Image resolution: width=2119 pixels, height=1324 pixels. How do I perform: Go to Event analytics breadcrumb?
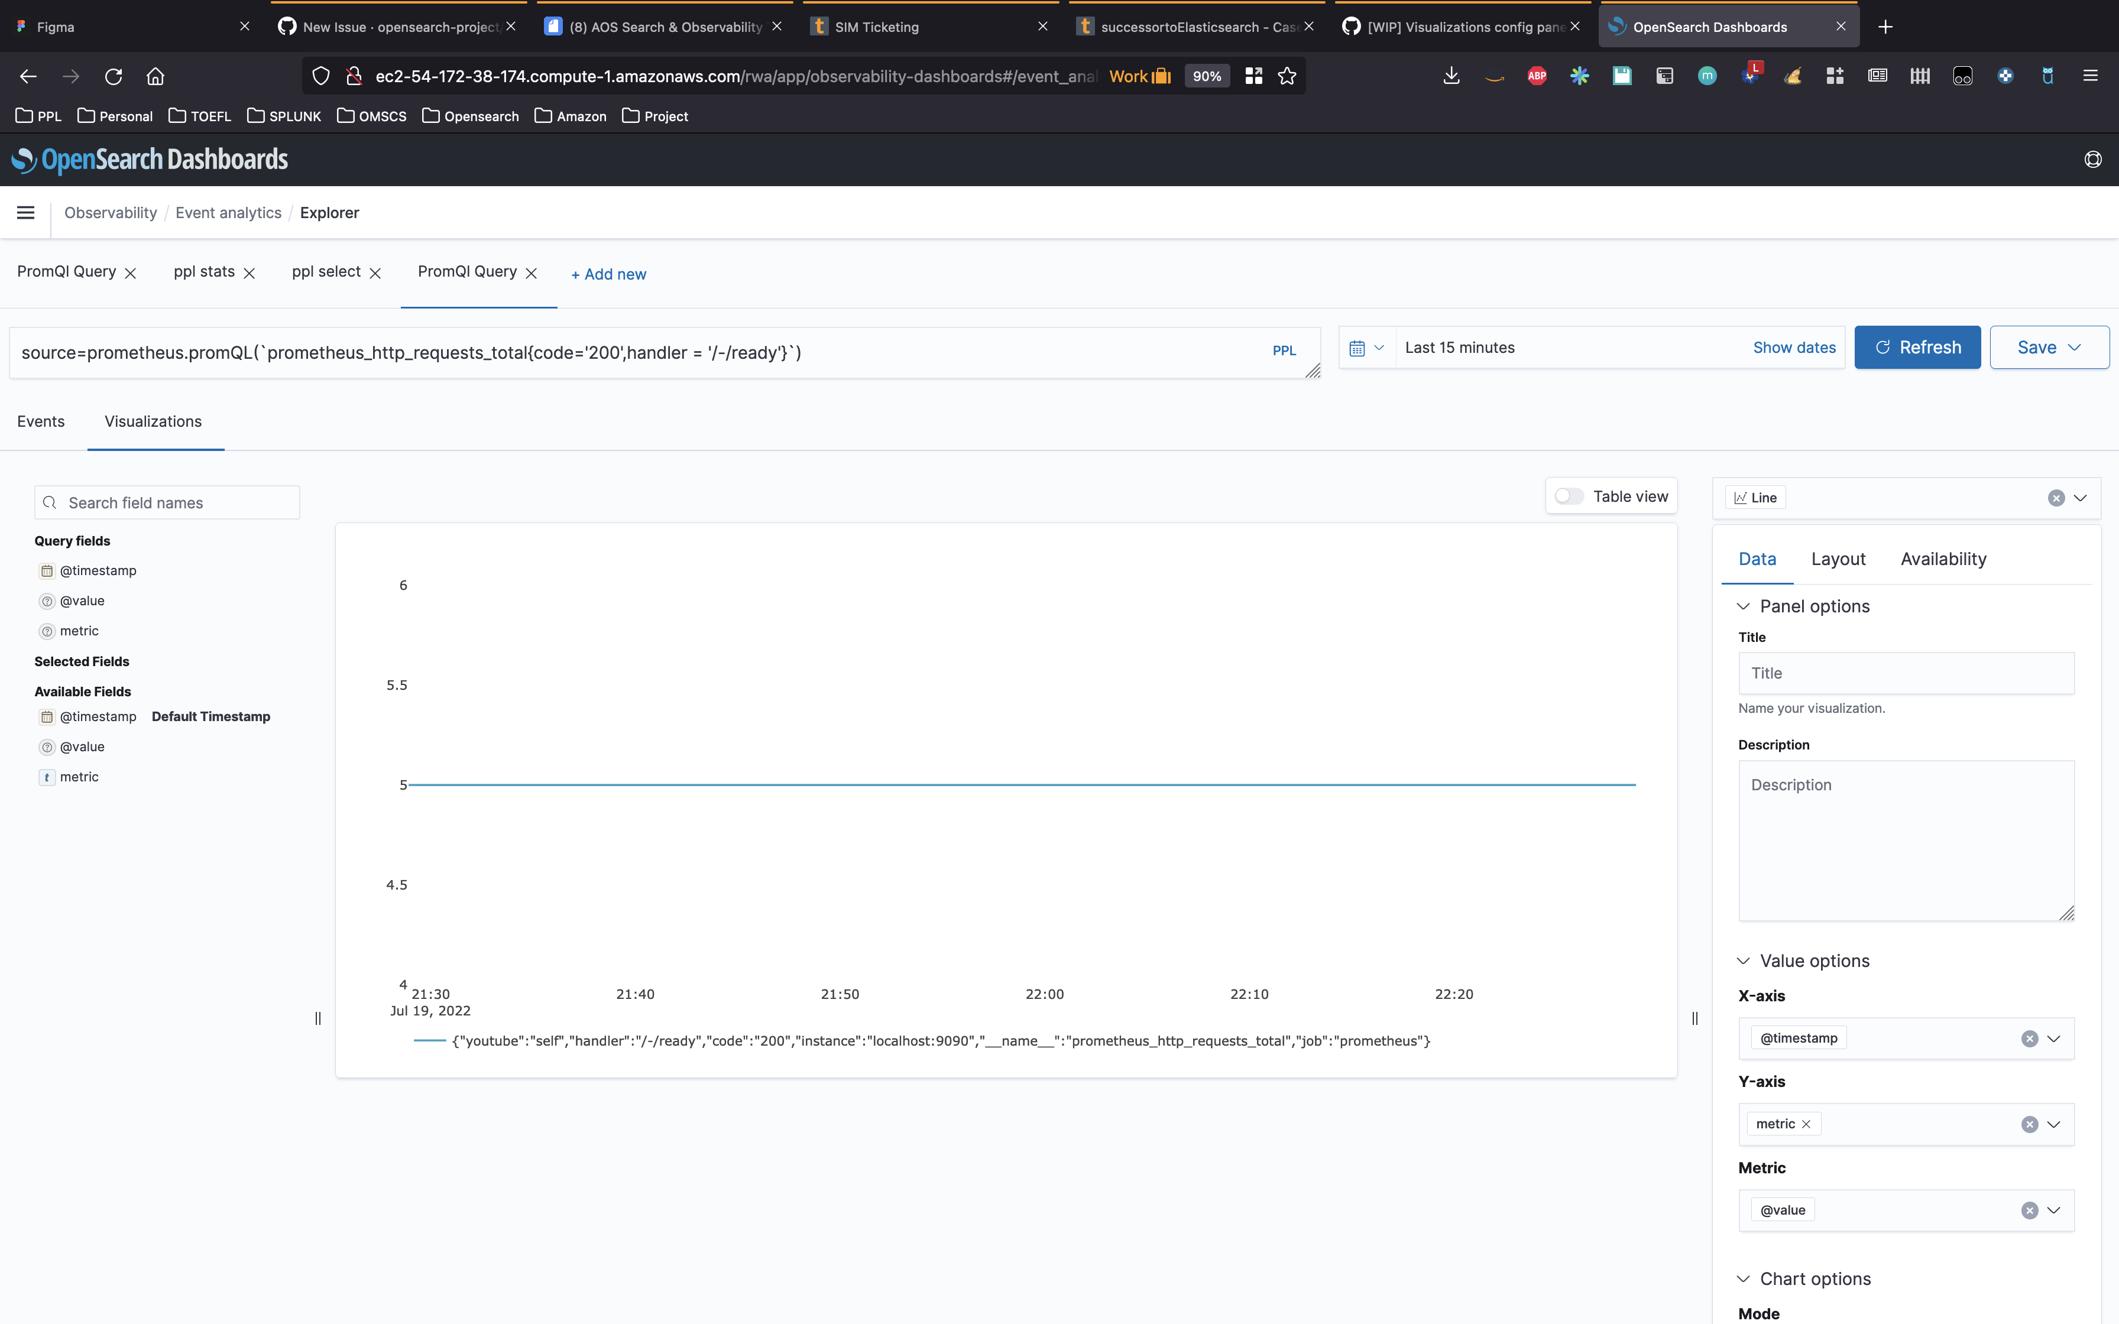(x=229, y=213)
